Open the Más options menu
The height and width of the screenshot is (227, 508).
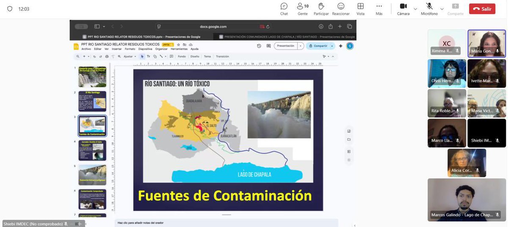pyautogui.click(x=379, y=9)
